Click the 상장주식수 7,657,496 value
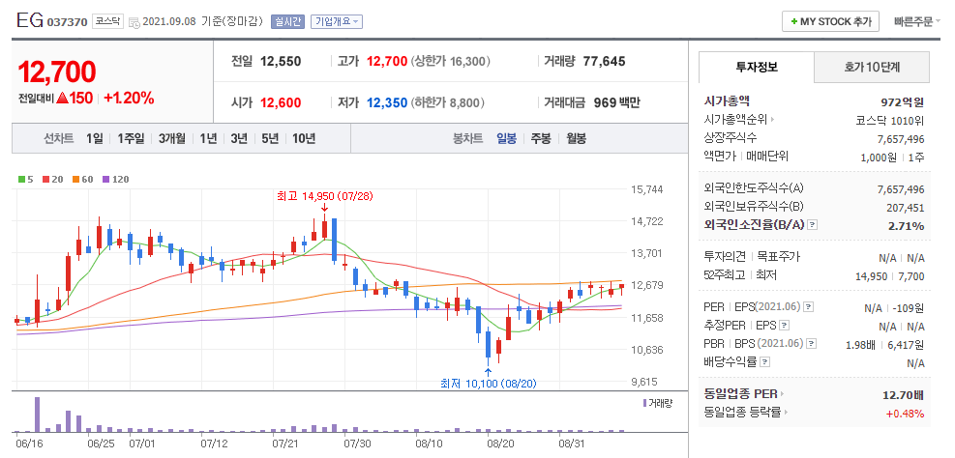 [x=901, y=139]
